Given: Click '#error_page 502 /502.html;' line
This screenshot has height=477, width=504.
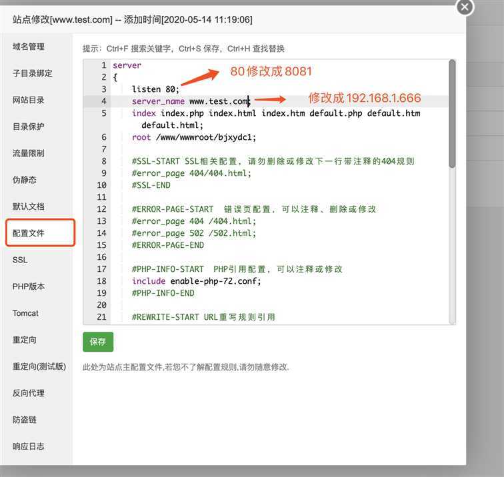Looking at the screenshot, I should point(194,233).
